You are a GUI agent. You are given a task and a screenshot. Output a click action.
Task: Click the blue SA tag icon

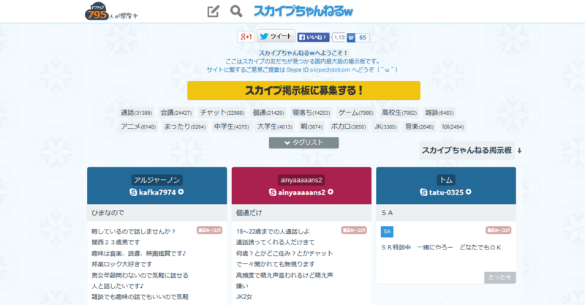pos(387,231)
